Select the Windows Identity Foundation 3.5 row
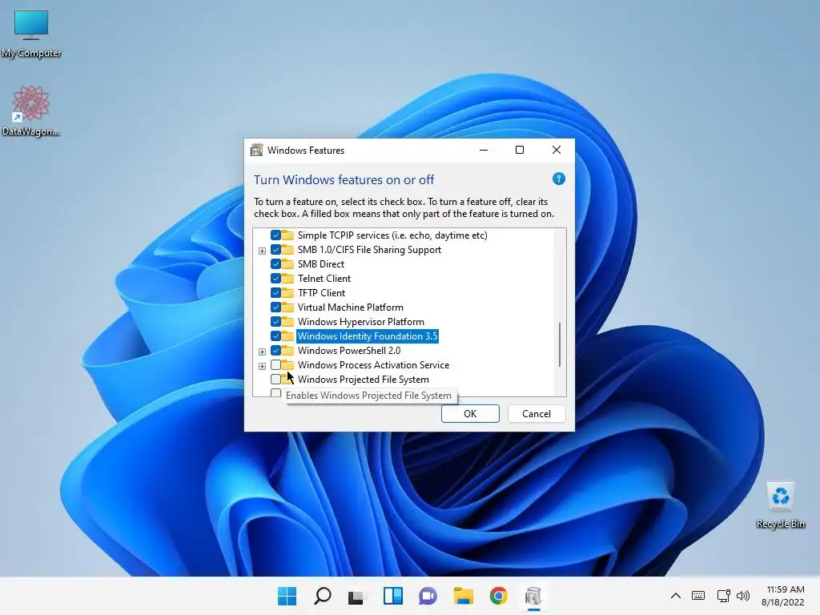820x615 pixels. click(367, 336)
